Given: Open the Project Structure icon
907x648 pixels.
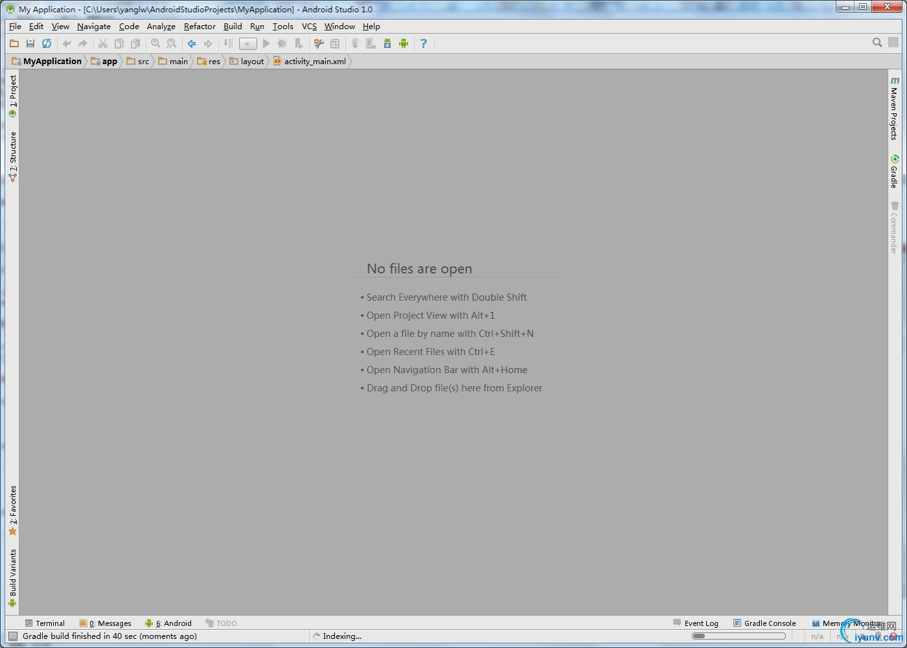Looking at the screenshot, I should [x=335, y=43].
